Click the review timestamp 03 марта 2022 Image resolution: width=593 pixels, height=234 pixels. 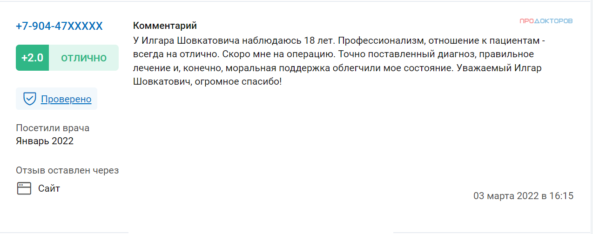pos(506,196)
